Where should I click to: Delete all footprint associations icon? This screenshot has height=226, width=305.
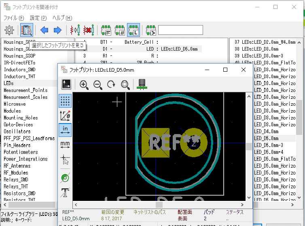[x=89, y=30]
